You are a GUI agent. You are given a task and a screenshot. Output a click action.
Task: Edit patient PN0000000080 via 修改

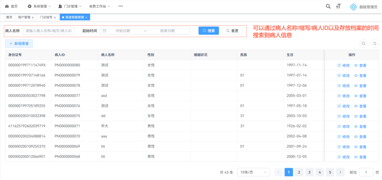pos(343,65)
